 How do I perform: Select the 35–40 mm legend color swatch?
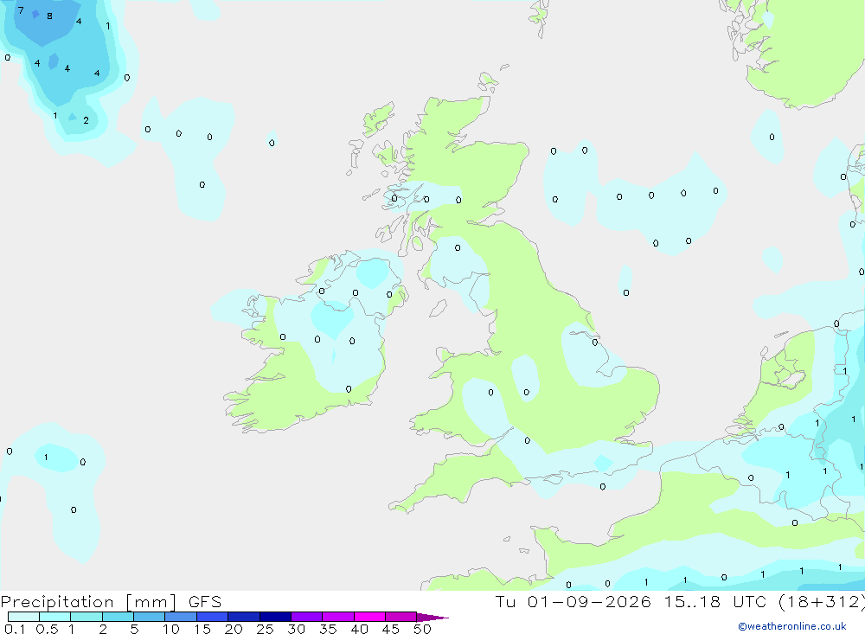[x=338, y=617]
